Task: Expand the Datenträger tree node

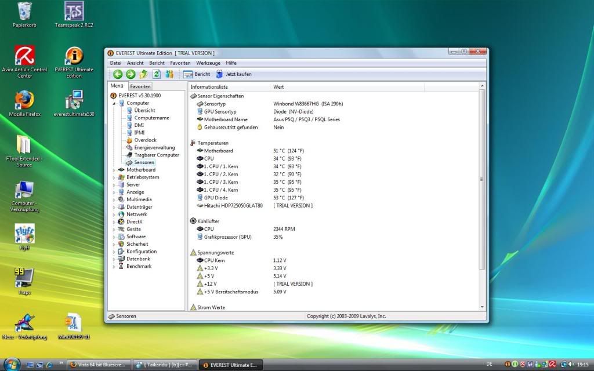Action: point(114,207)
